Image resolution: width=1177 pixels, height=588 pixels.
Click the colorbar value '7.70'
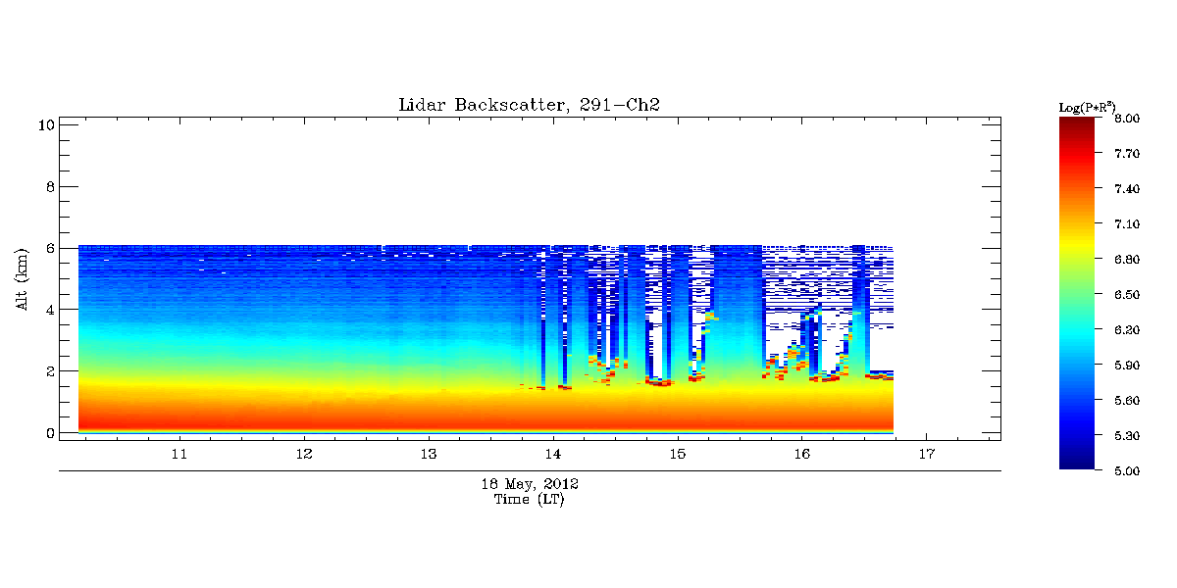point(1127,154)
